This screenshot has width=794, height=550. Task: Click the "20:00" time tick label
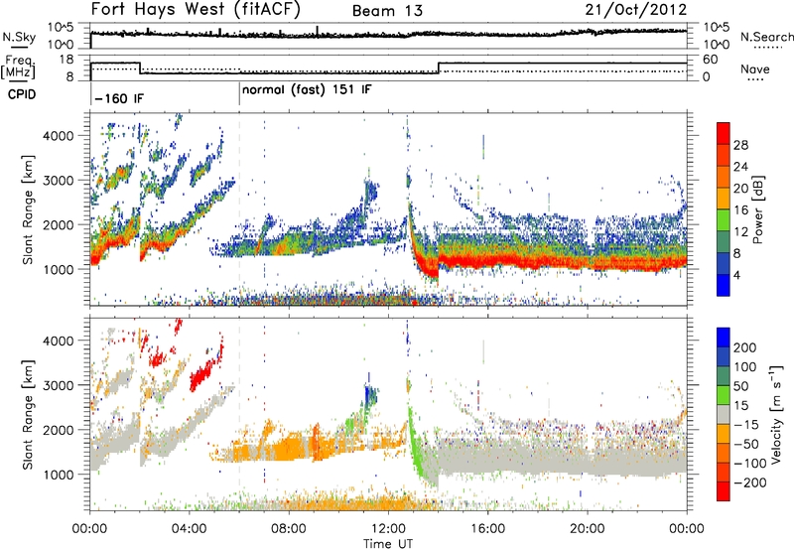[588, 529]
